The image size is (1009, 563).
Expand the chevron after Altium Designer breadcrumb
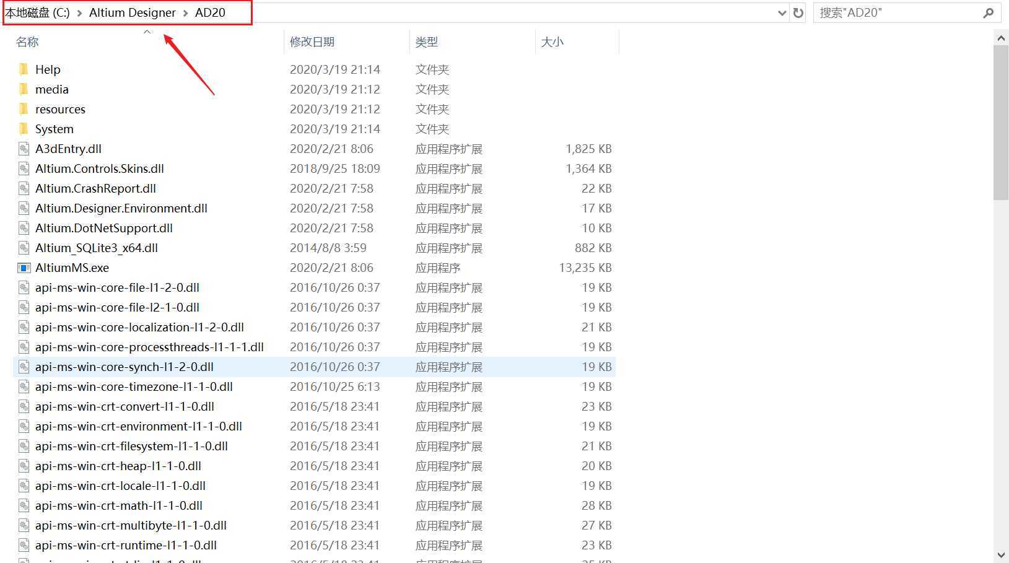pyautogui.click(x=185, y=13)
